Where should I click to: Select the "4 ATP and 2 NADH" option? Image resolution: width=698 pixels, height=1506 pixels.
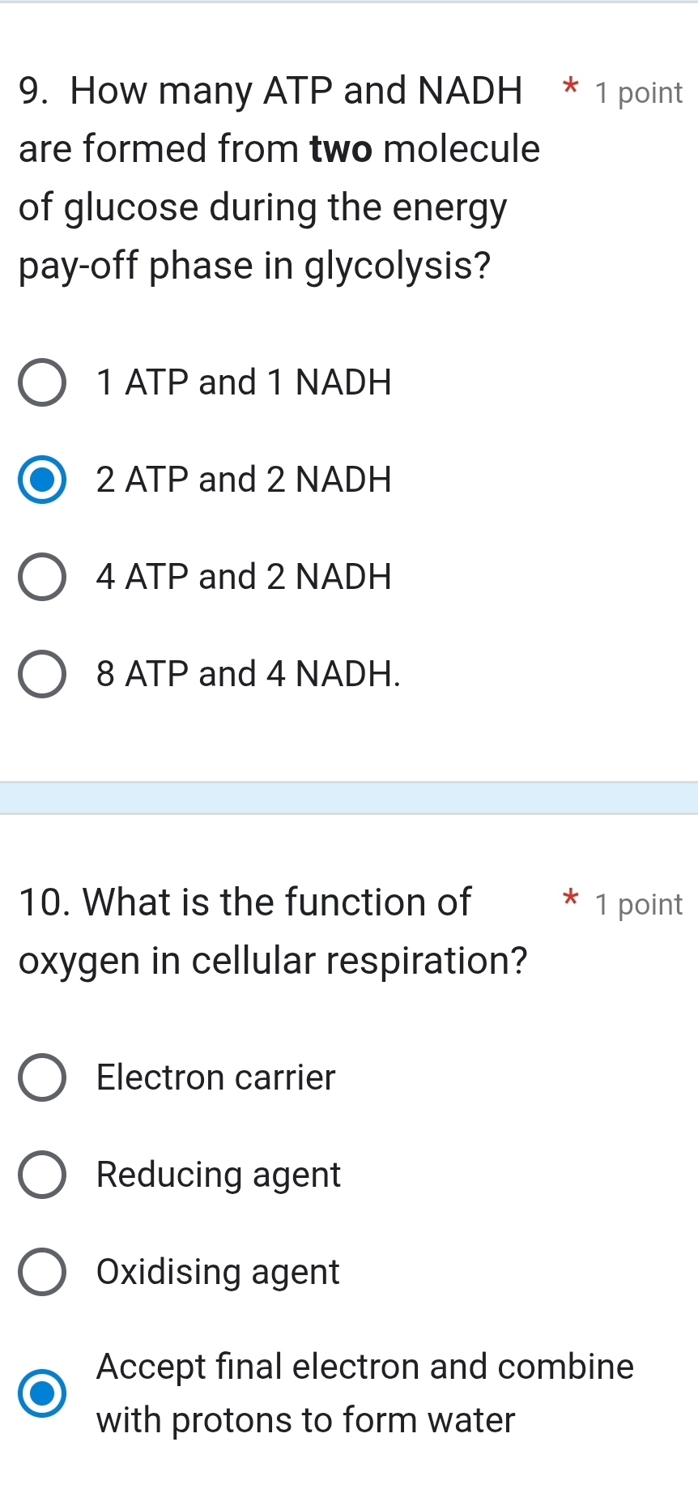[42, 577]
